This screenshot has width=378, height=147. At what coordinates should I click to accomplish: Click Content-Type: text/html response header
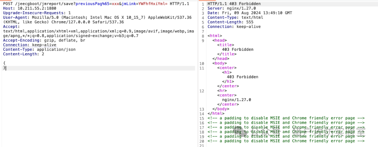(x=235, y=17)
